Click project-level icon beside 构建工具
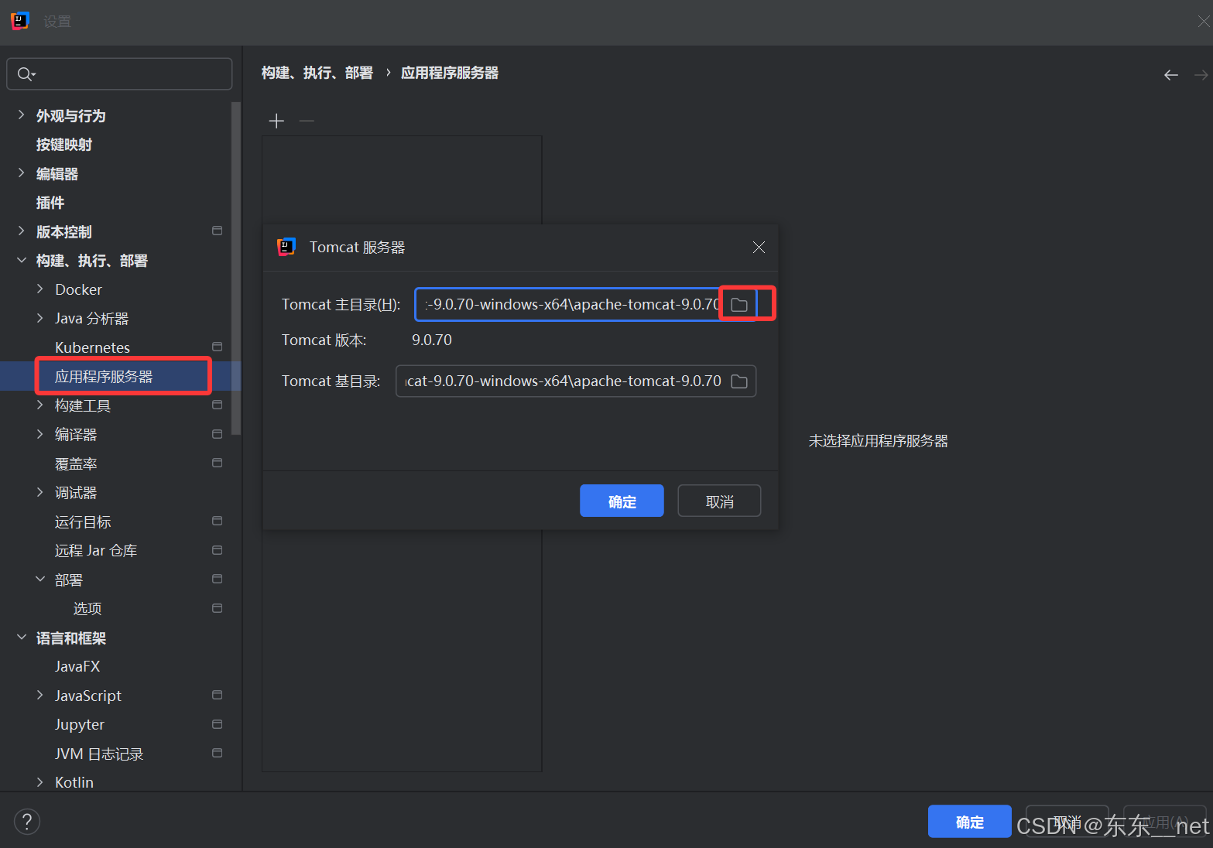 tap(218, 405)
